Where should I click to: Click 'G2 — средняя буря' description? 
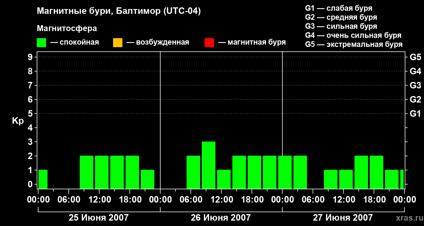[341, 17]
